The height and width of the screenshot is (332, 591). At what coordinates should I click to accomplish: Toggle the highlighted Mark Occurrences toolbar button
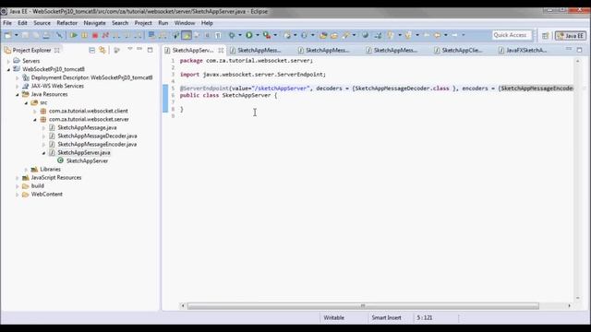(x=187, y=35)
